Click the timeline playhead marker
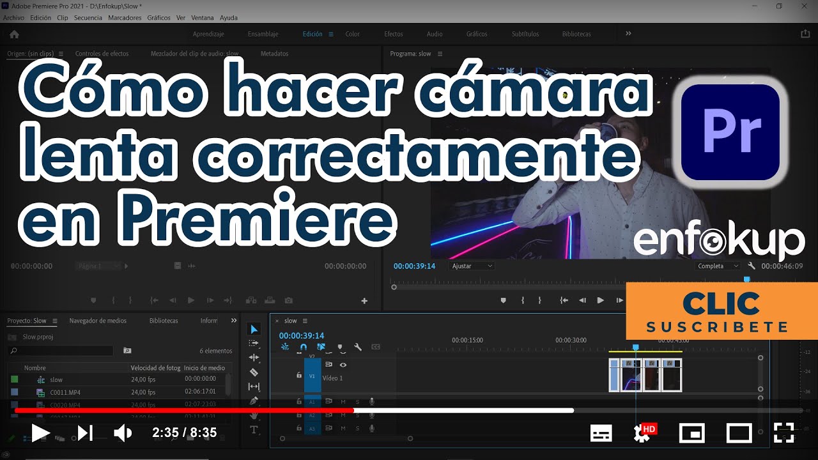818x460 pixels. [x=635, y=348]
